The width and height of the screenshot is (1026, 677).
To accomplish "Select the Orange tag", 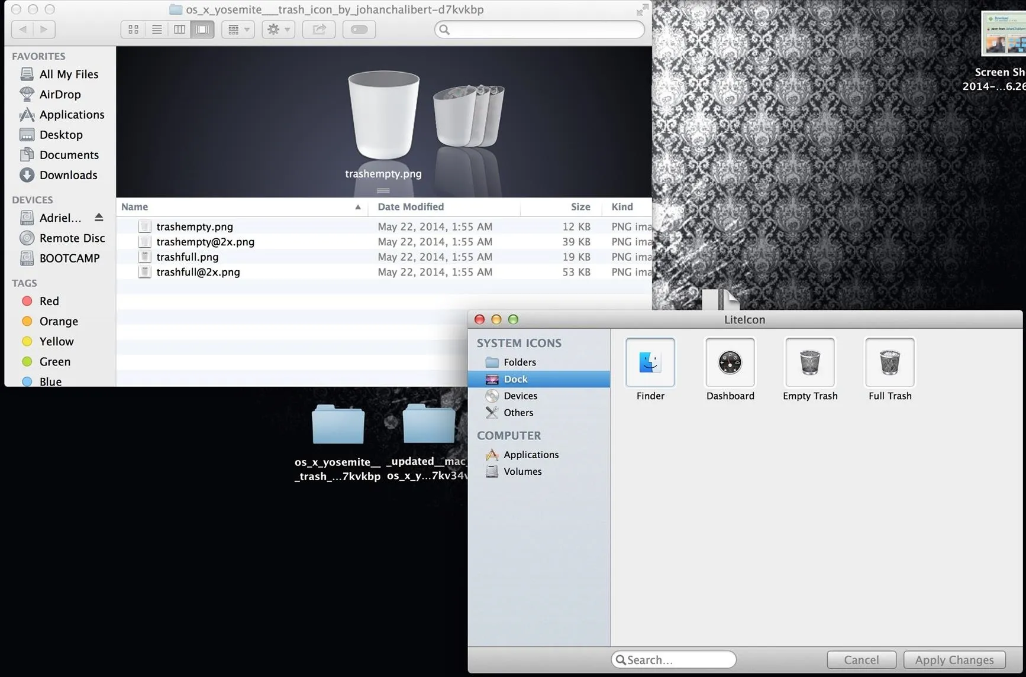I will tap(50, 321).
